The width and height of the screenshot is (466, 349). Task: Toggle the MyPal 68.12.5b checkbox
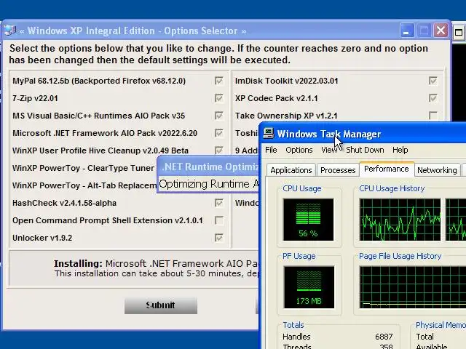219,81
